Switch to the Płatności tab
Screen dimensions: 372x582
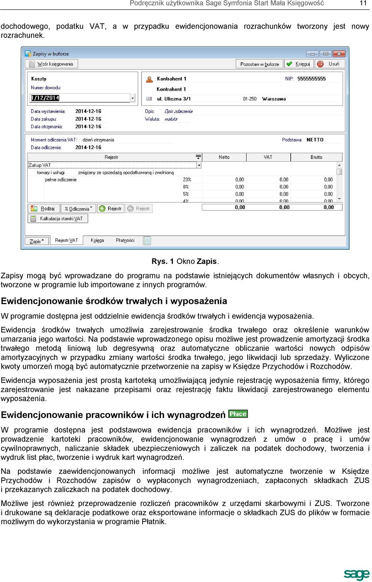pos(125,240)
